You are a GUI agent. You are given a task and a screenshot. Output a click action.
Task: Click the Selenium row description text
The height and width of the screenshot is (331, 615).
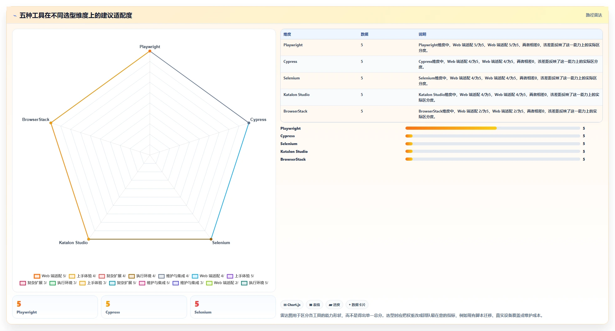click(x=508, y=81)
